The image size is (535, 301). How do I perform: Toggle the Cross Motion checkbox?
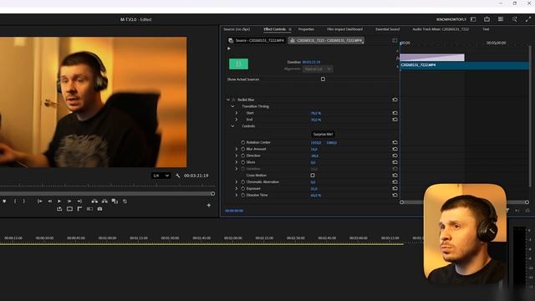click(313, 176)
